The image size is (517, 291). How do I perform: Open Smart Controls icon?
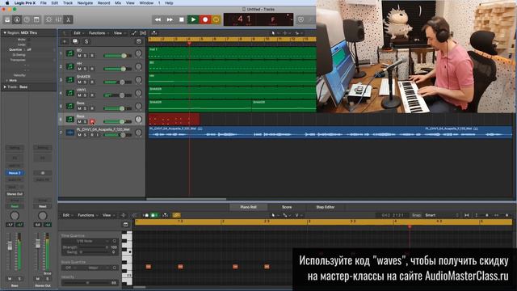click(48, 19)
